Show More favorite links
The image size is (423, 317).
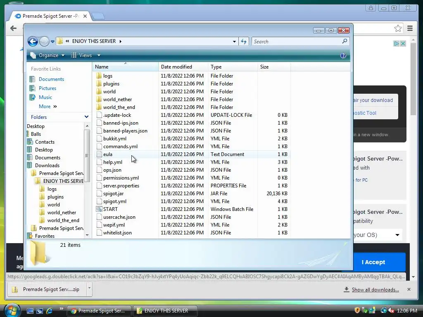click(48, 106)
